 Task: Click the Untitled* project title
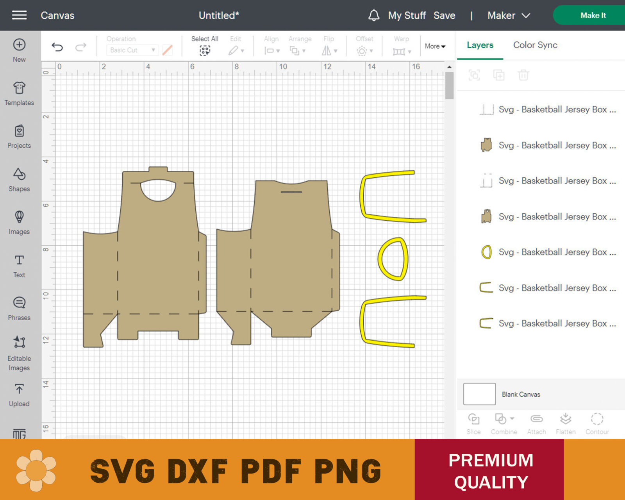click(x=219, y=15)
